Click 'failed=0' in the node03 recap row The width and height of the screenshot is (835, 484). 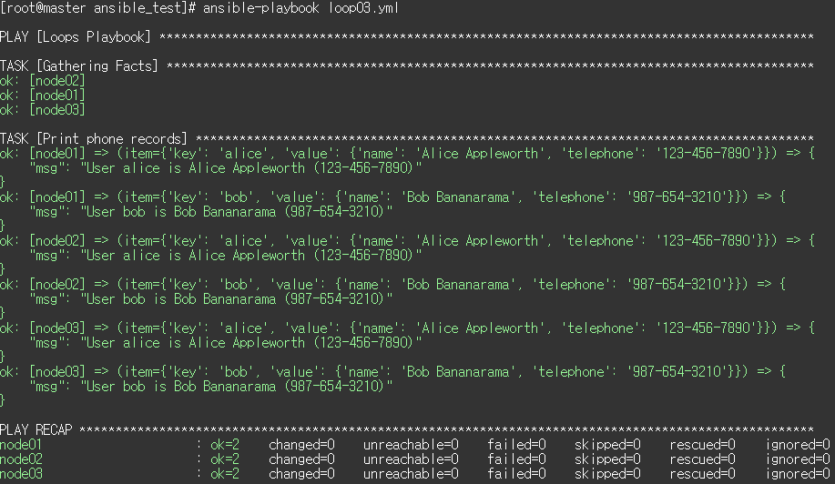point(517,473)
